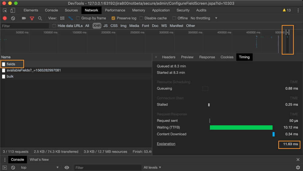Select the request Timing tab

(244, 57)
